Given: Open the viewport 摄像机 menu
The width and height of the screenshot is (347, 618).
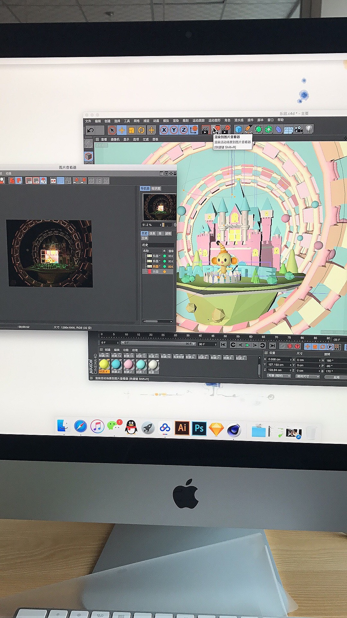Looking at the screenshot, I should (115, 139).
